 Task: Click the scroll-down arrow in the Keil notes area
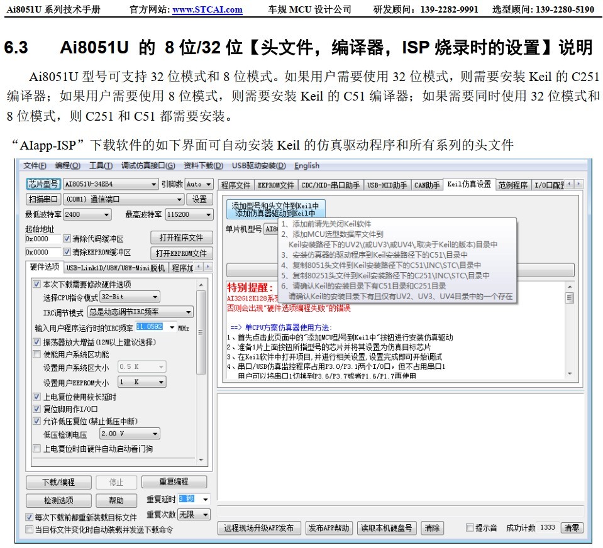pos(570,374)
